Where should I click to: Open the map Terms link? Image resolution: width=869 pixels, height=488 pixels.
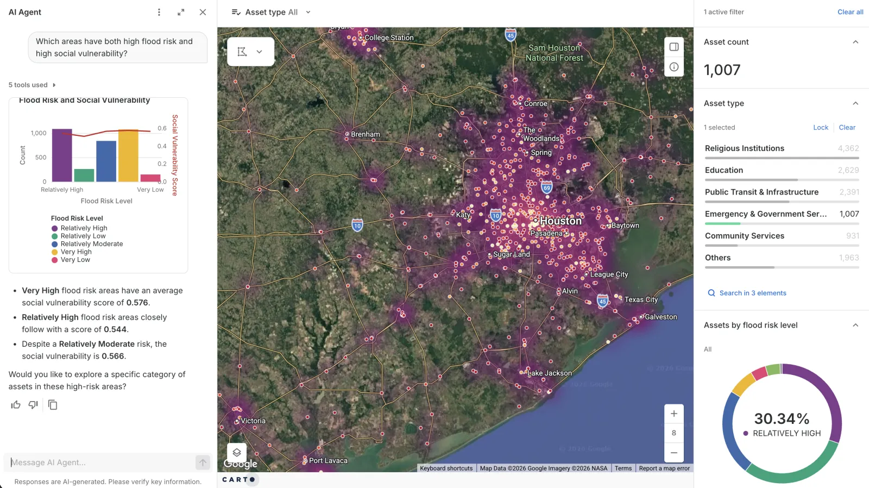[x=623, y=468]
